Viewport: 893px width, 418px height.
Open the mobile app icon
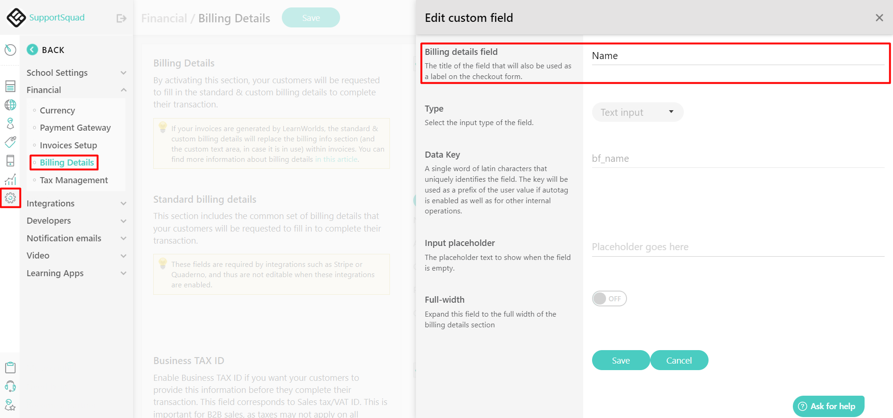click(x=10, y=160)
